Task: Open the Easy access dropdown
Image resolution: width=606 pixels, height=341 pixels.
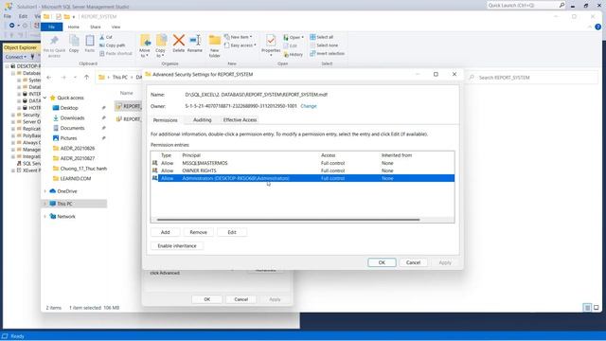Action: click(x=240, y=45)
